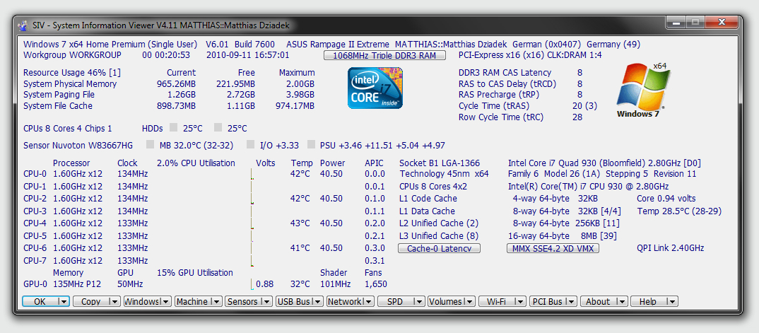
Task: Click the 'Temp 28.5°C (28-29)' text
Action: tap(679, 211)
